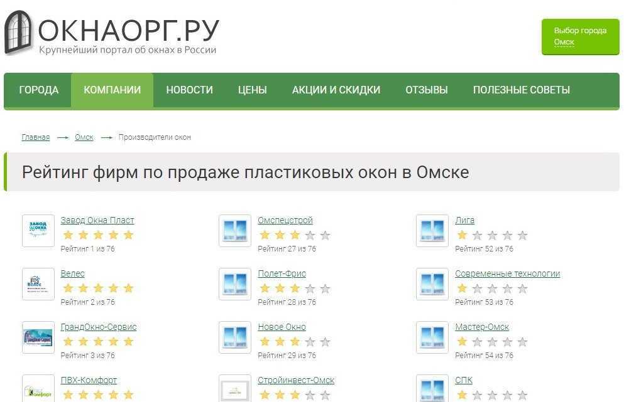The height and width of the screenshot is (402, 624).
Task: Click the Производители окон breadcrumb text
Action: pos(155,137)
